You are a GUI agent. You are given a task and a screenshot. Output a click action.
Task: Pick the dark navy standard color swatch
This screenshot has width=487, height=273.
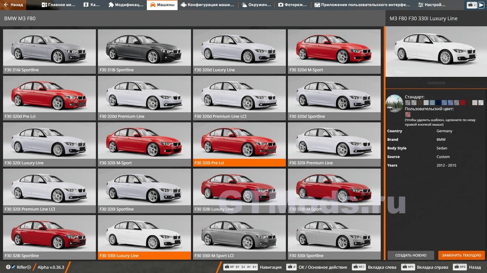pos(438,103)
